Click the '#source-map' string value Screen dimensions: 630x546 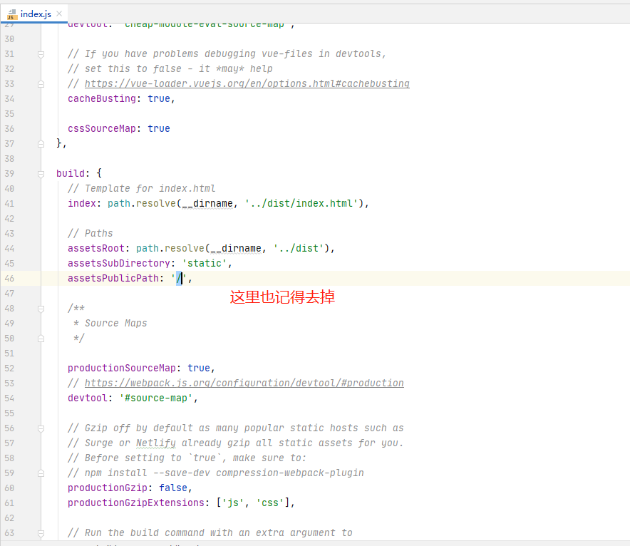[x=156, y=398]
